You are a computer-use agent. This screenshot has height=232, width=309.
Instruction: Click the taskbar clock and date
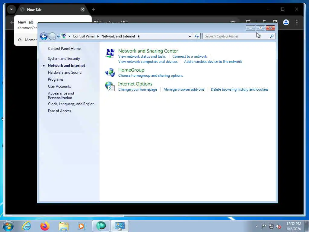click(x=293, y=226)
